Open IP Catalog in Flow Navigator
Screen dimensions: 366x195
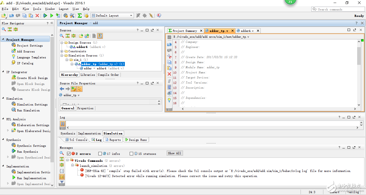tap(25, 63)
